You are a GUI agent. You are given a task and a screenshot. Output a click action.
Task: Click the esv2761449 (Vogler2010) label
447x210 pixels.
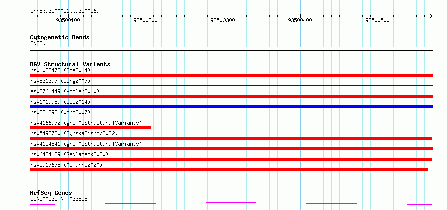pyautogui.click(x=65, y=91)
